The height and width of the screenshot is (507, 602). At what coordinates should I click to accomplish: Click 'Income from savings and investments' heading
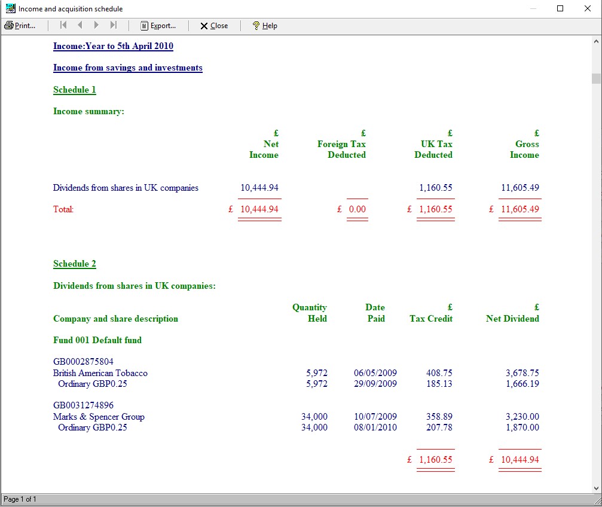pyautogui.click(x=128, y=68)
